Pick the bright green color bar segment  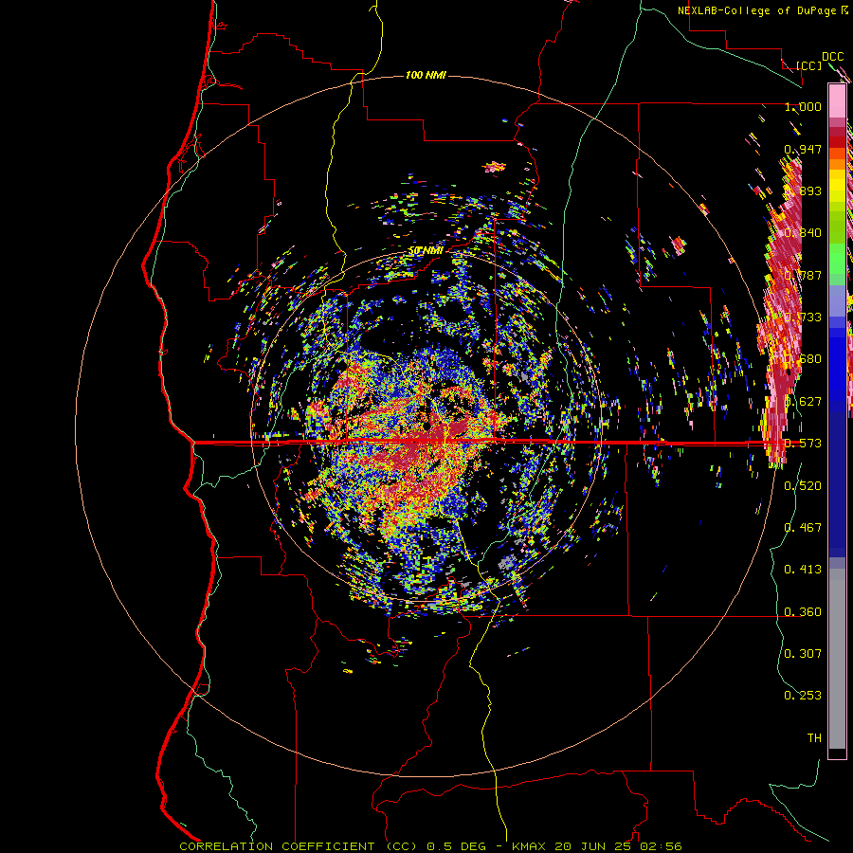[x=837, y=259]
